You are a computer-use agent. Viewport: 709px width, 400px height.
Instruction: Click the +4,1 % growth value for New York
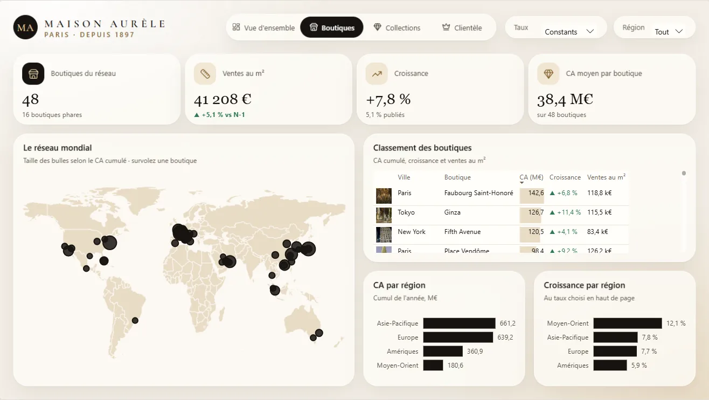tap(567, 232)
